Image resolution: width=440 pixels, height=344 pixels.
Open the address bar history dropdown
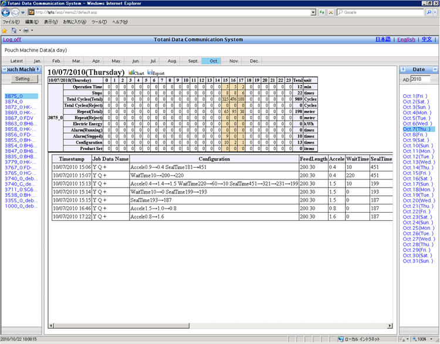[x=313, y=12]
